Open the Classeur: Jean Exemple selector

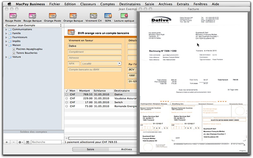33,25
